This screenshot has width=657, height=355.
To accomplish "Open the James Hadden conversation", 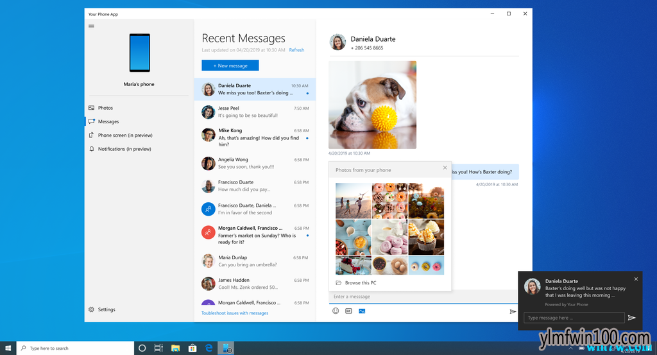I will pos(255,283).
